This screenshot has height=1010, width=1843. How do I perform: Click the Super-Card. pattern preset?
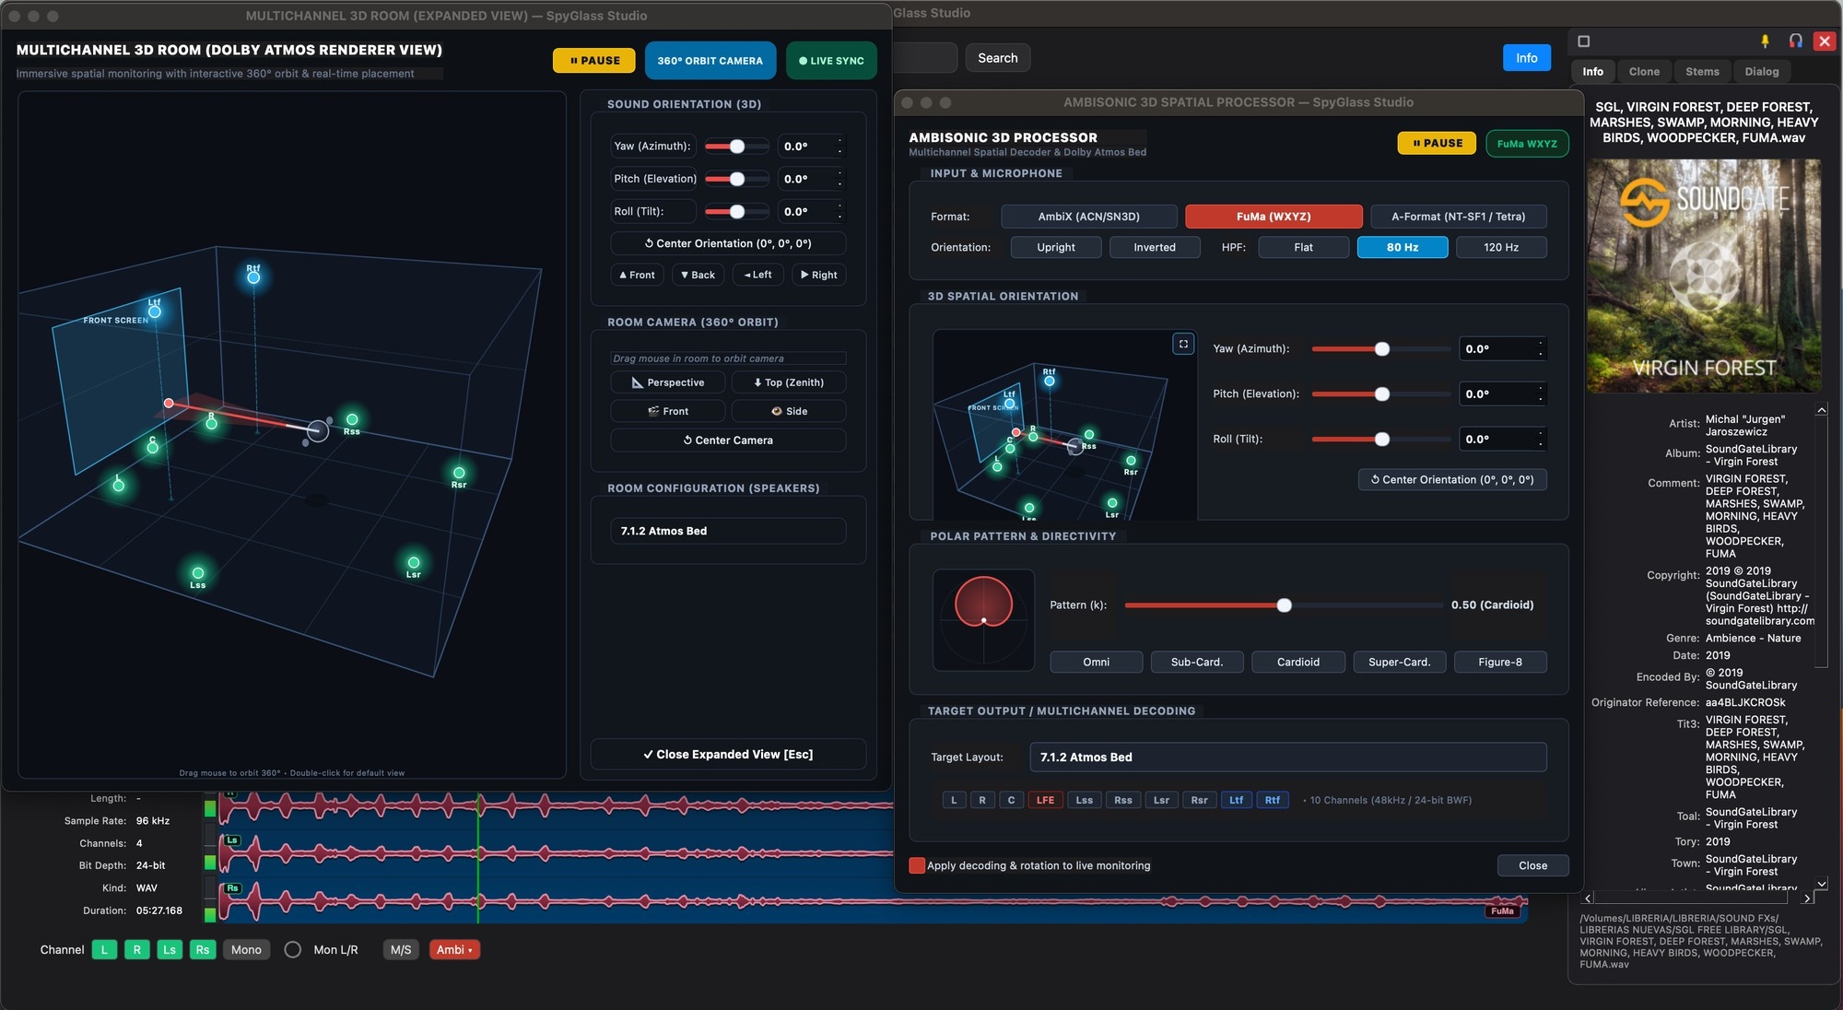[x=1399, y=662]
